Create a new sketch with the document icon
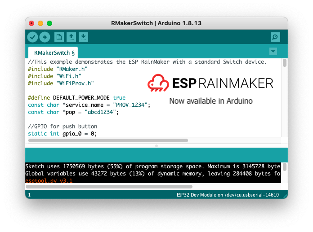Screen dimensions: 313x232 [x=59, y=37]
